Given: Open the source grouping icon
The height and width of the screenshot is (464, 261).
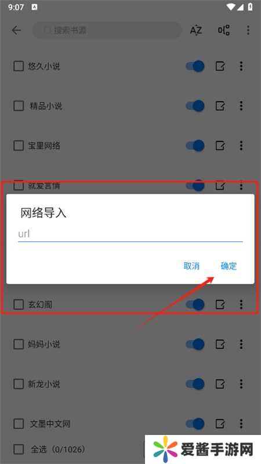Looking at the screenshot, I should (x=224, y=30).
